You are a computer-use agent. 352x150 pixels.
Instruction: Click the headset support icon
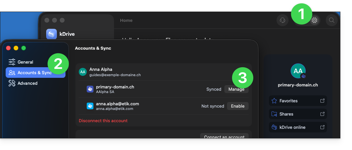[283, 20]
